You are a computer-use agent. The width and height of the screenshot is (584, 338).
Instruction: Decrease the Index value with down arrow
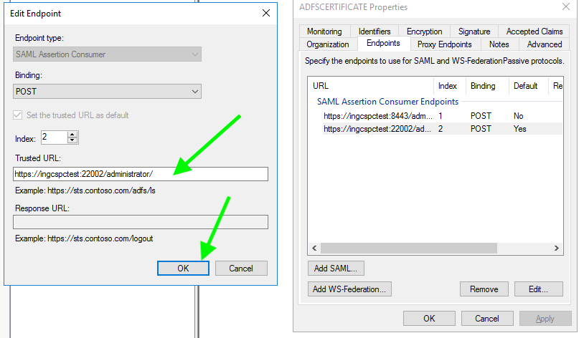[72, 140]
